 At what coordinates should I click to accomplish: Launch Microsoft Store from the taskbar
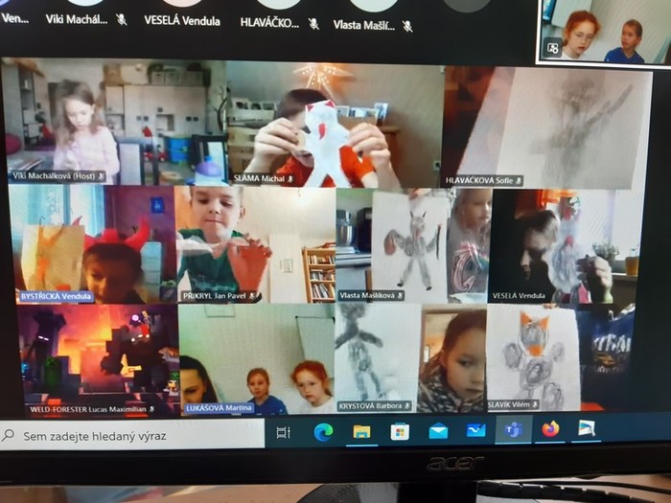[400, 431]
